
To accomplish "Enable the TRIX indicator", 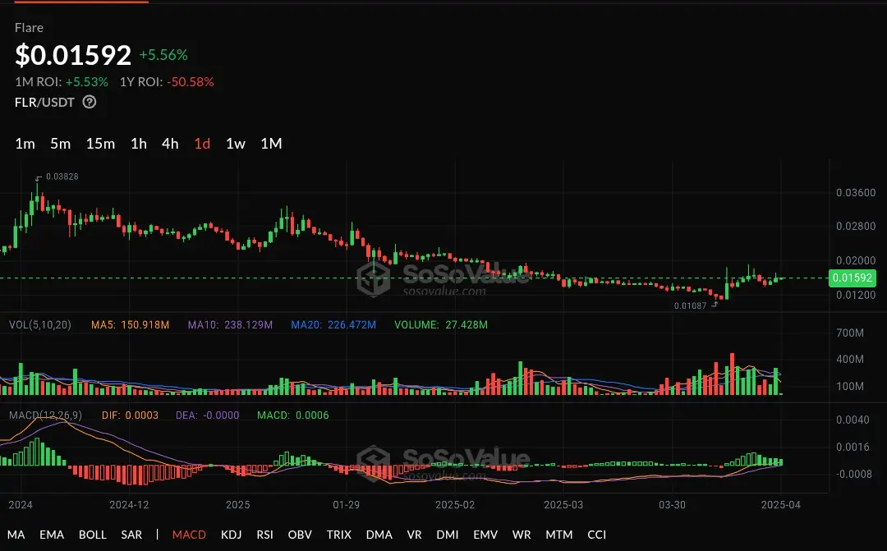I will (x=339, y=535).
